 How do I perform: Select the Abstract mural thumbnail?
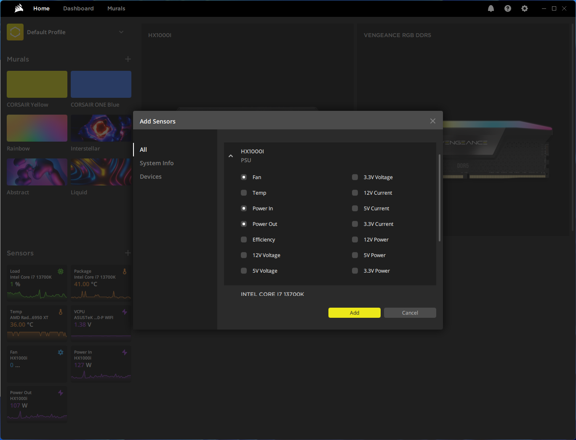pos(37,172)
